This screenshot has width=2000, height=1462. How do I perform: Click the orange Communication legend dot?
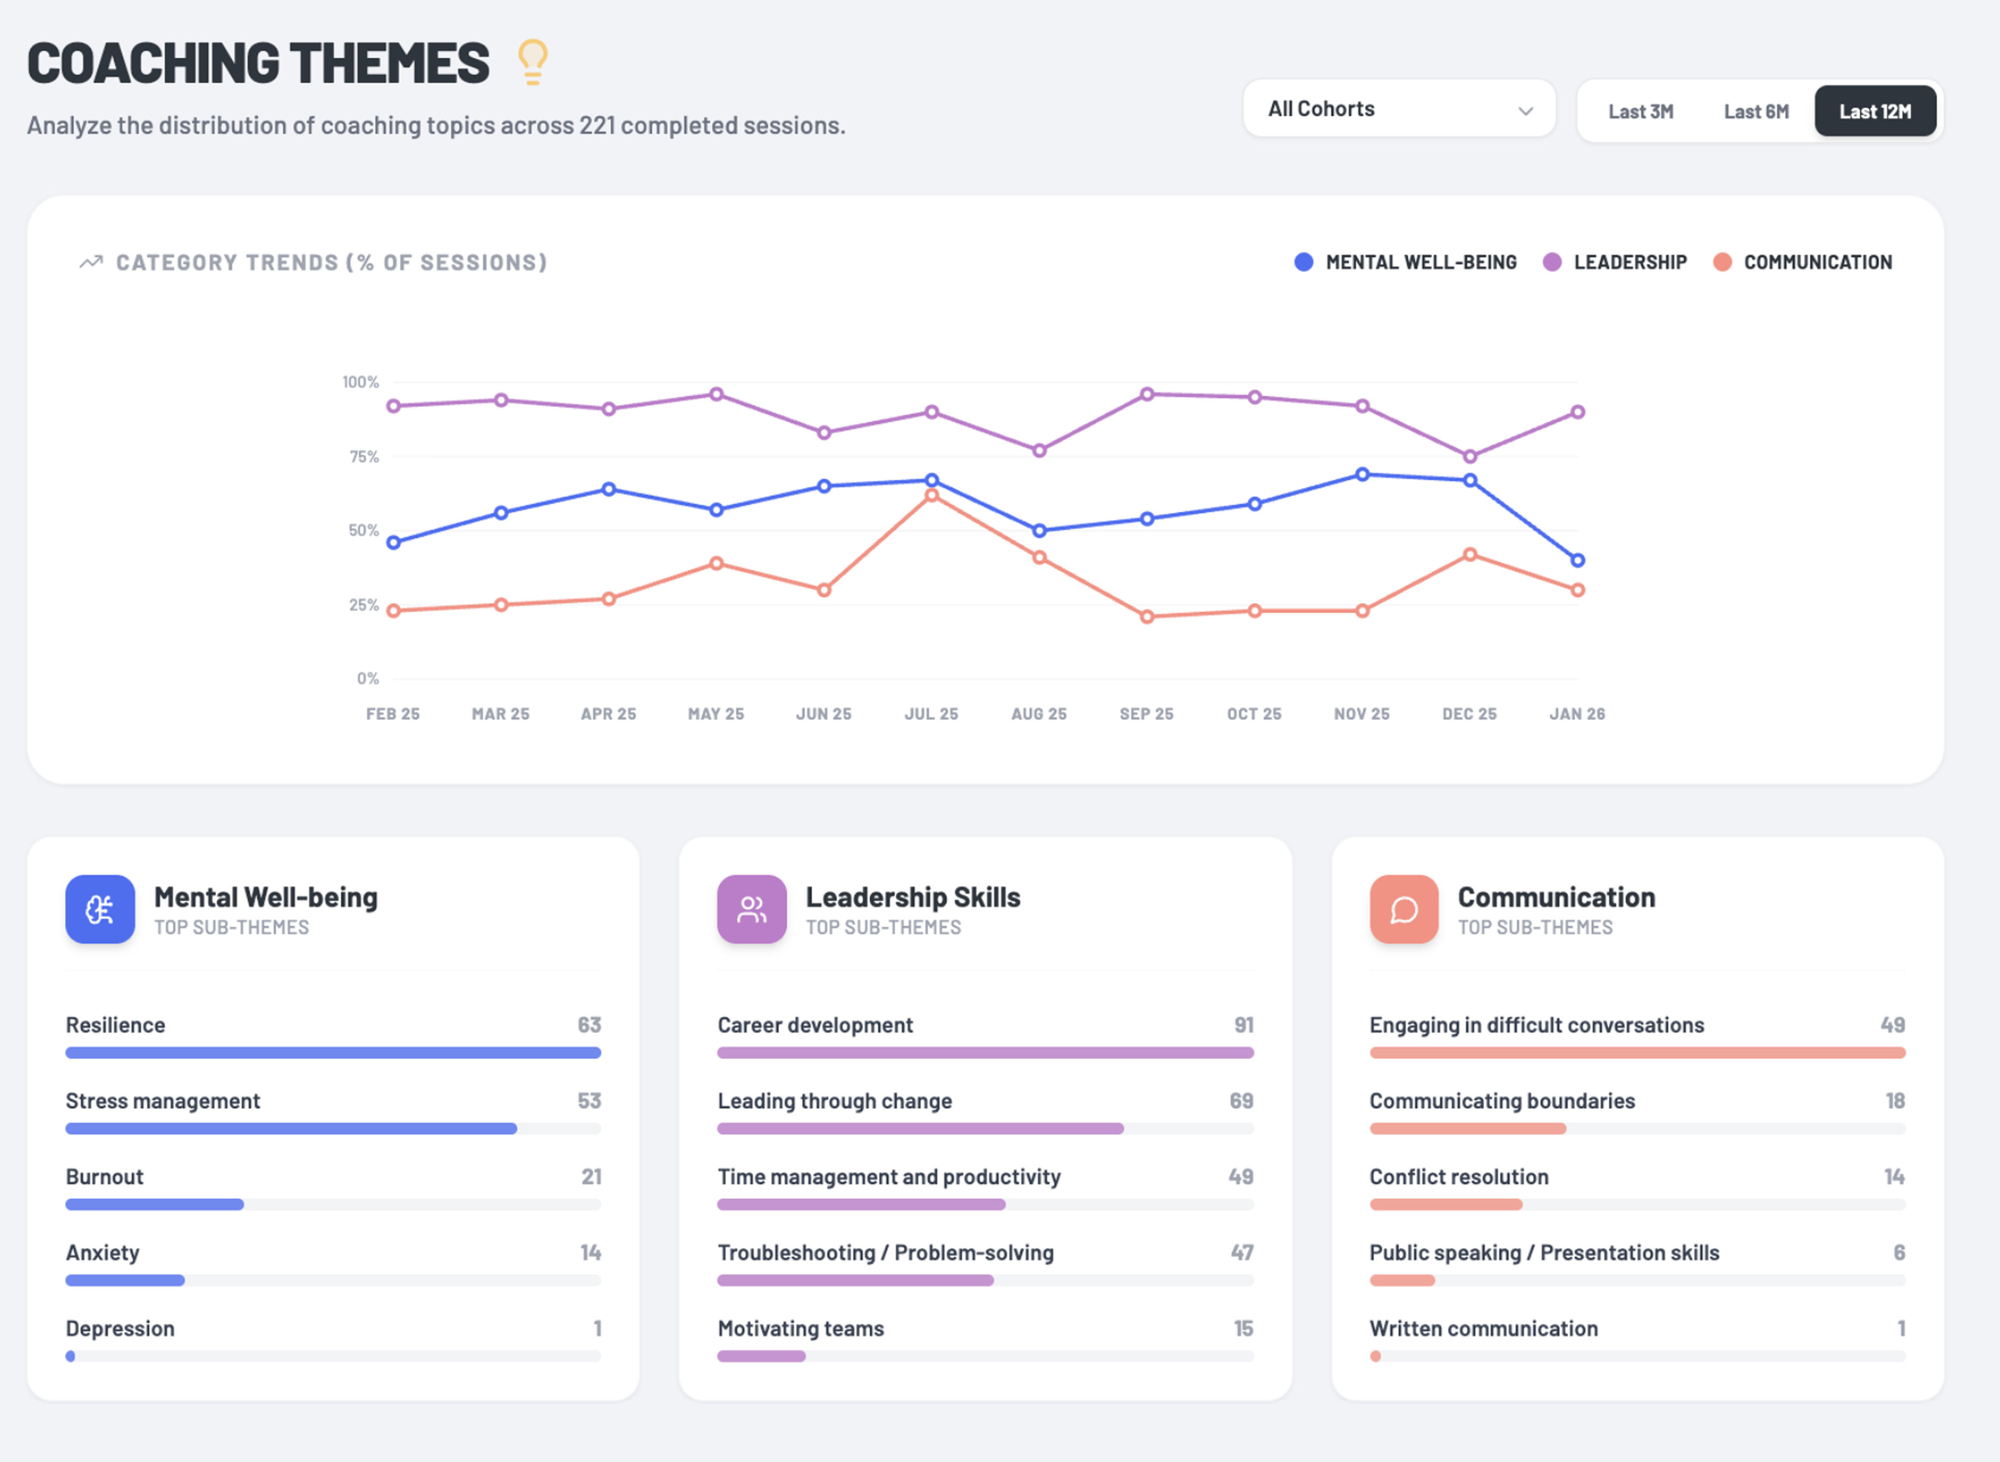point(1721,262)
